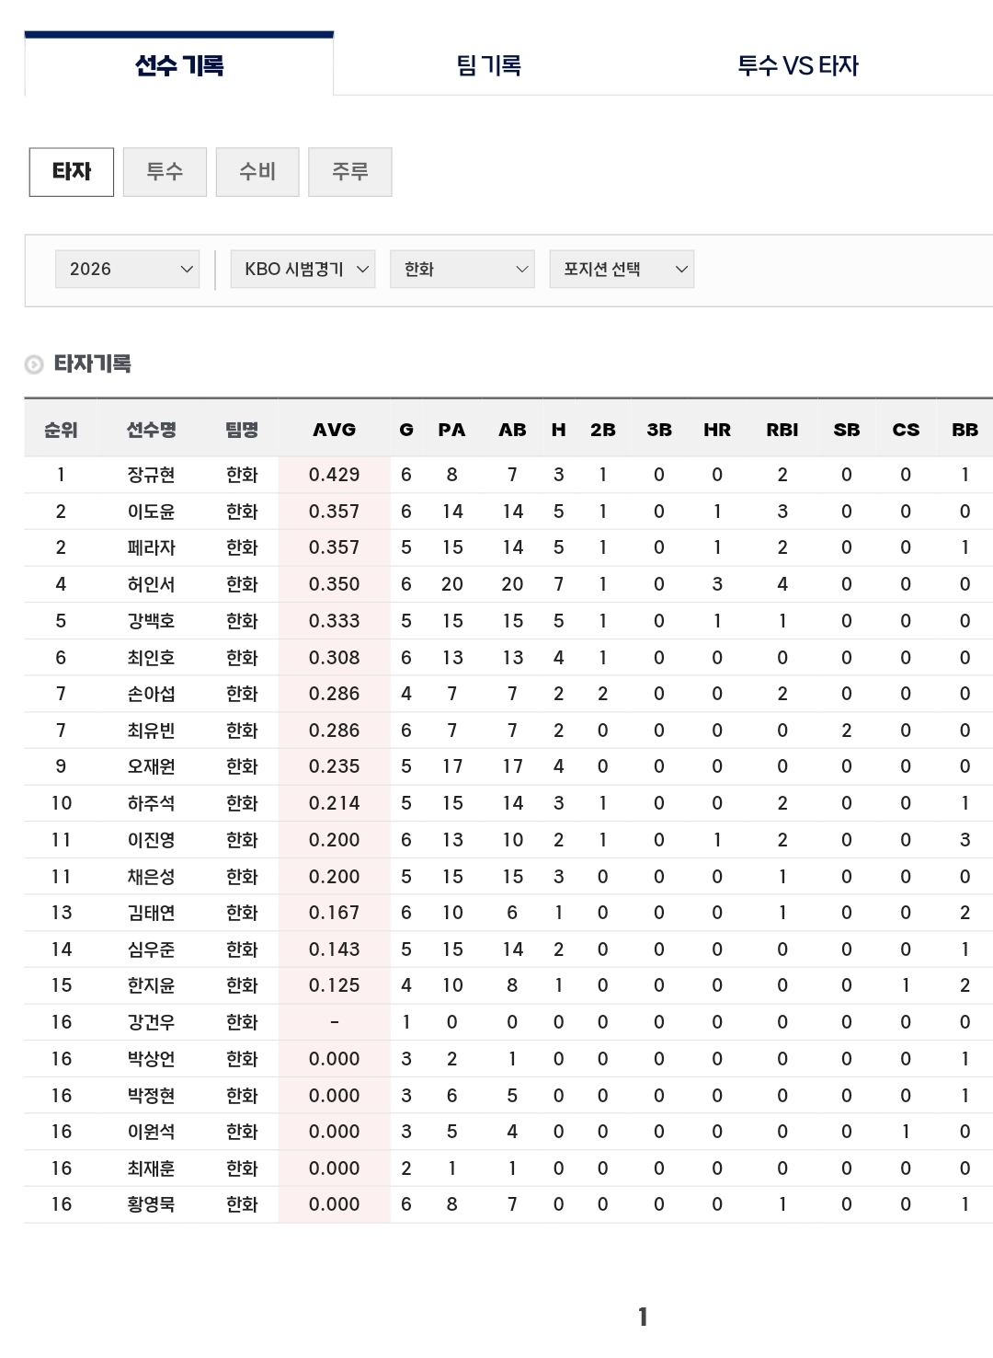
Task: Expand the KBO 시범경기 dropdown
Action: [x=302, y=270]
